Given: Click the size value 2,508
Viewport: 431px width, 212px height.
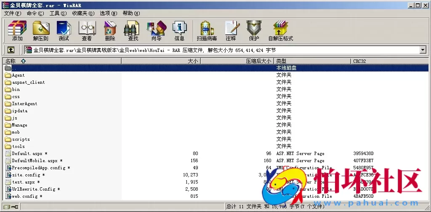Looking at the screenshot, I should click(x=192, y=189).
